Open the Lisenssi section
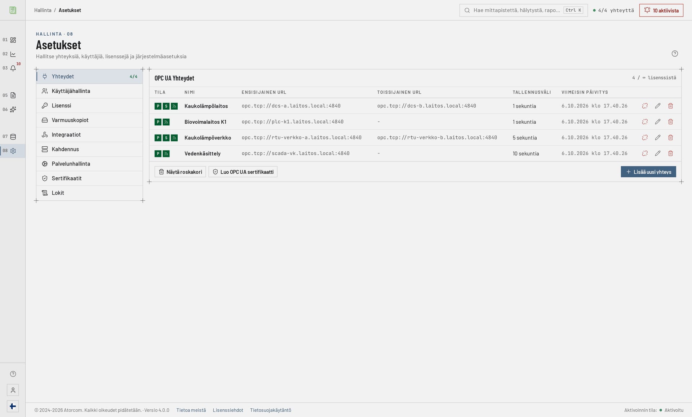The image size is (692, 417). (x=89, y=106)
